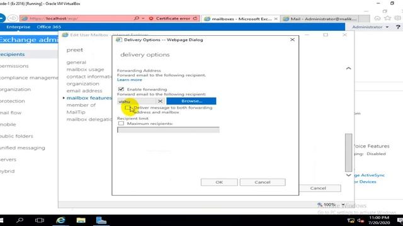
Task: Close the mailboxes - Microsoft Exchange tab
Action: point(276,19)
